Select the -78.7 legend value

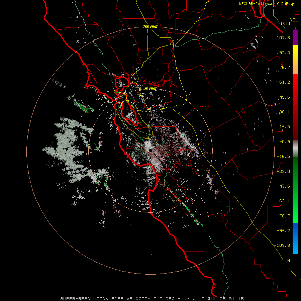click(283, 216)
